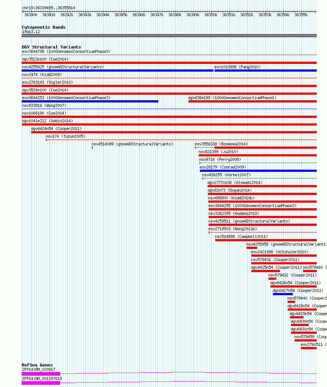Image resolution: width=327 pixels, height=387 pixels.
Task: Open the esv26179 (Conrad2009) label
Action: pyautogui.click(x=223, y=167)
